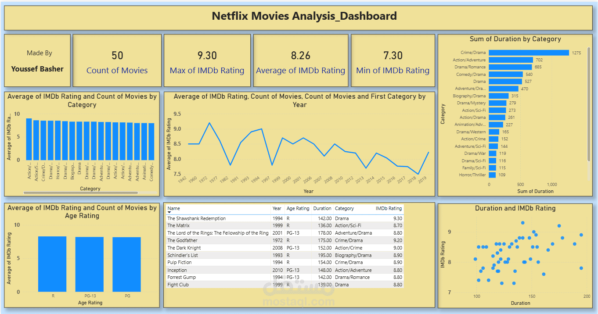
Task: Click the Sum of Duration by Category title
Action: [515, 39]
